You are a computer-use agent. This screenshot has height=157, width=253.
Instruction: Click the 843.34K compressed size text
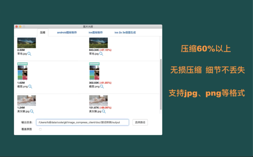point(94,50)
